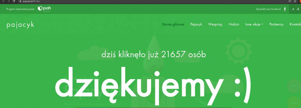Select the larger 'A' font size icon
Viewport: 301px width, 108px height.
pos(298,9)
